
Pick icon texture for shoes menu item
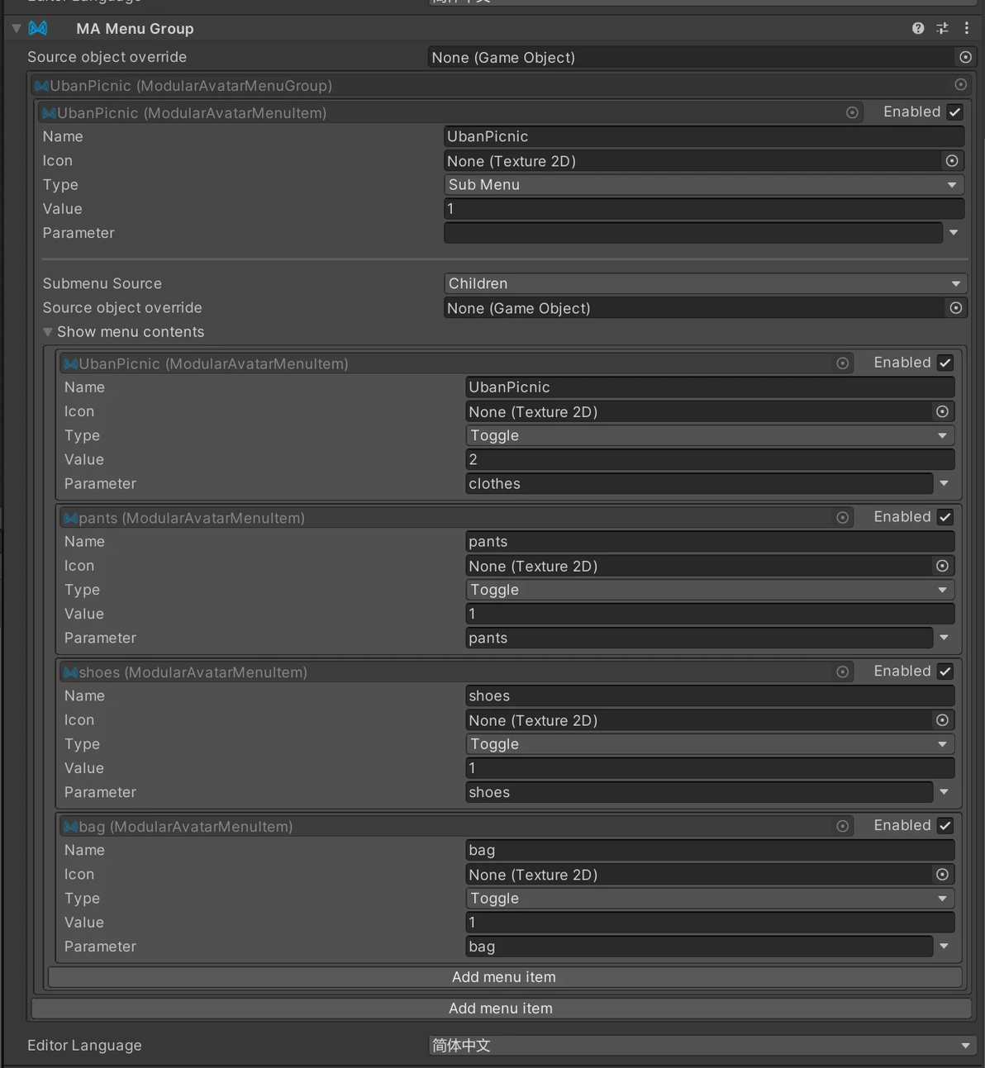click(x=942, y=720)
